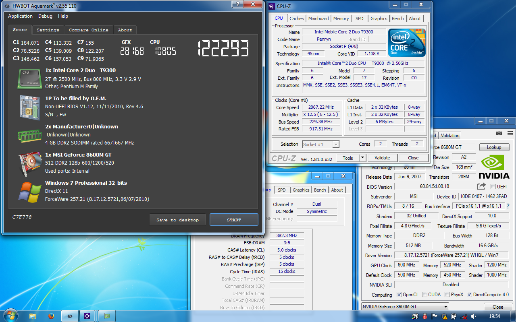Switch to the Aquamark taskbar button
This screenshot has width=516, height=322.
click(x=70, y=316)
